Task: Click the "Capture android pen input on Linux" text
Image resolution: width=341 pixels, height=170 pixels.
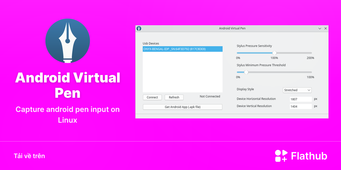Action: point(68,114)
